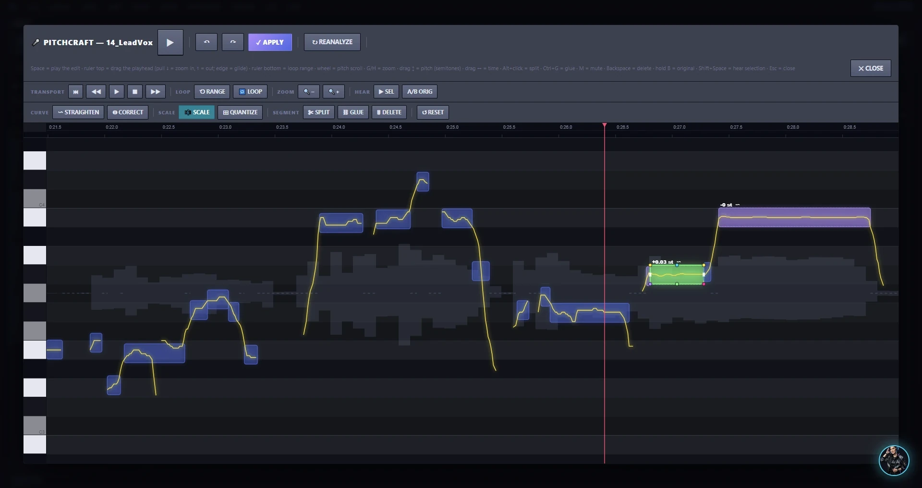The image size is (922, 488).
Task: Click the top-middle handle of the green segment
Action: [x=677, y=265]
